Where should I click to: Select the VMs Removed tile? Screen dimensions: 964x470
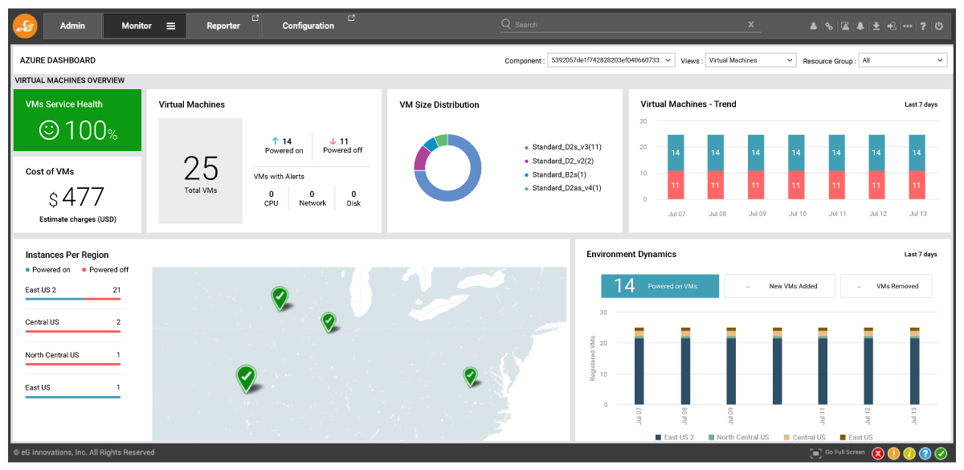[x=887, y=286]
